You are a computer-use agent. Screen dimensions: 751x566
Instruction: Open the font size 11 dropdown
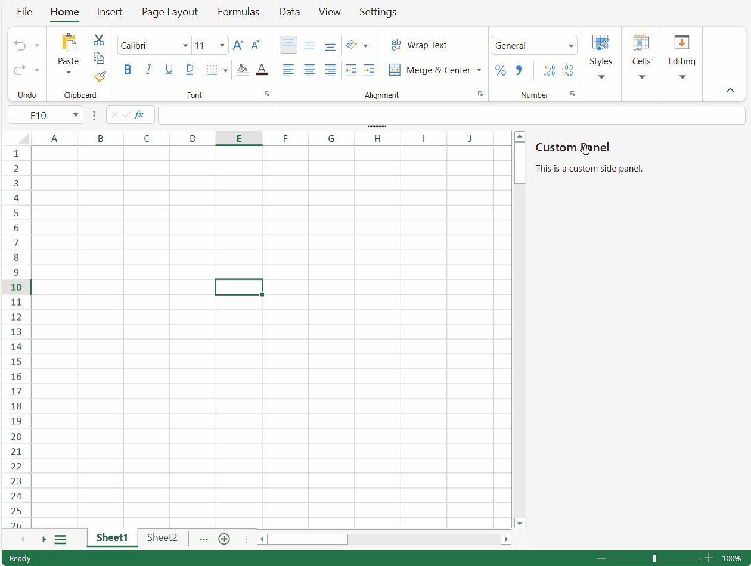pos(222,46)
